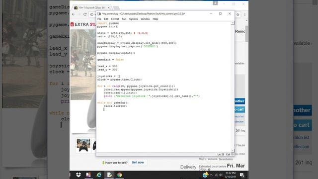Viewport: 318px width, 179px height.
Task: Reload the browser page
Action: [85, 14]
